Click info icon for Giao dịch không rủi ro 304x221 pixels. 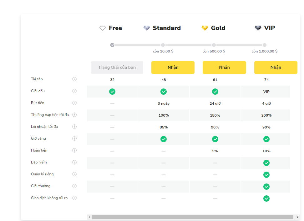[74, 198]
